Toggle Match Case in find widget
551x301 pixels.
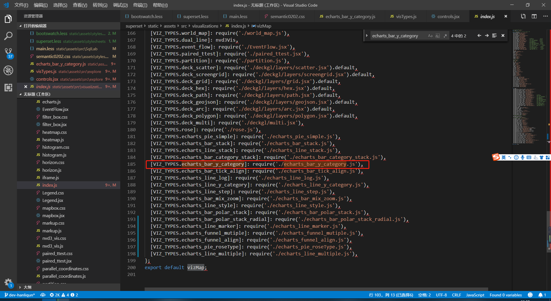coord(430,36)
